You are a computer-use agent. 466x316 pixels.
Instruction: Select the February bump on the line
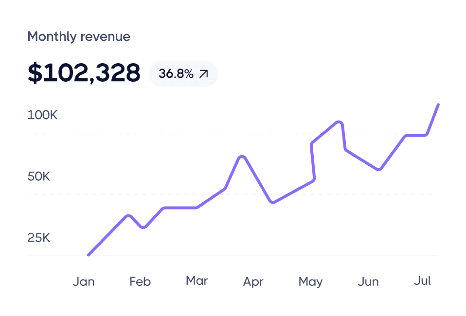pos(128,215)
